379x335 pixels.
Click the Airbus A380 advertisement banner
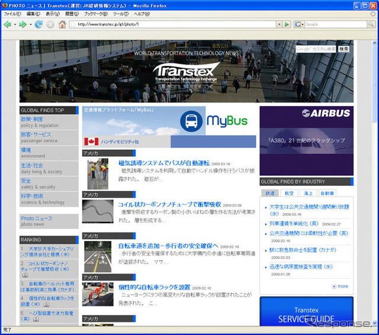tap(307, 141)
